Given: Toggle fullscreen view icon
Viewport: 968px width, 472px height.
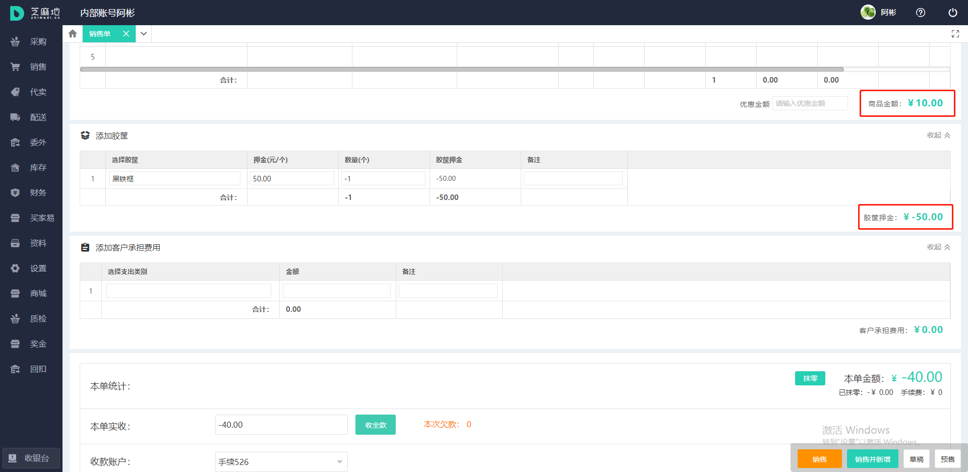Looking at the screenshot, I should click(x=955, y=34).
